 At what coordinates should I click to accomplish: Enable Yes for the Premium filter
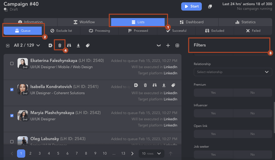click(213, 92)
